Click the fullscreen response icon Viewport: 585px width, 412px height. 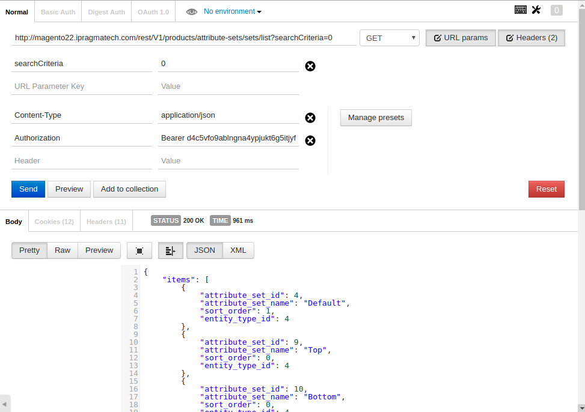(139, 250)
